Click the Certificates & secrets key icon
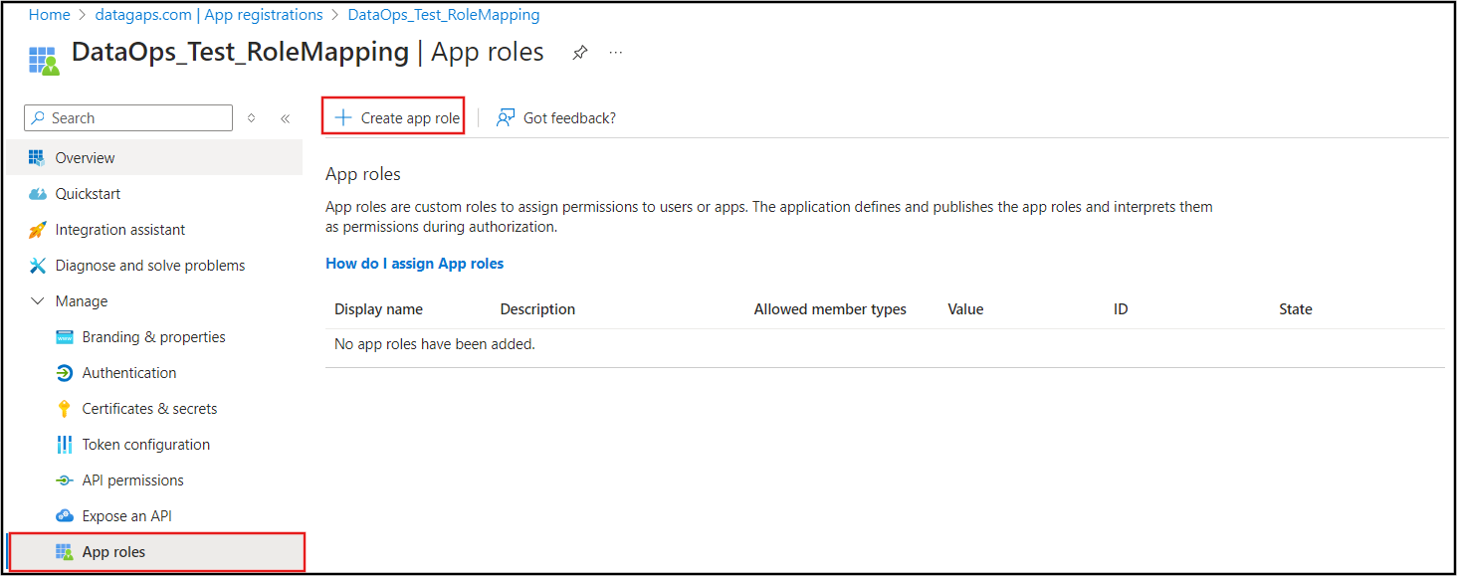Image resolution: width=1457 pixels, height=576 pixels. click(65, 409)
